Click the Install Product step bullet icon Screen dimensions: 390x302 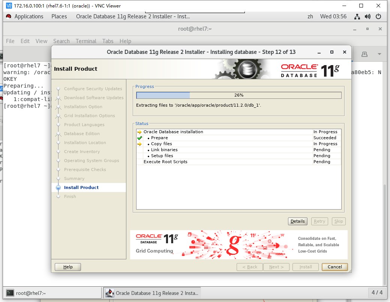pos(58,187)
